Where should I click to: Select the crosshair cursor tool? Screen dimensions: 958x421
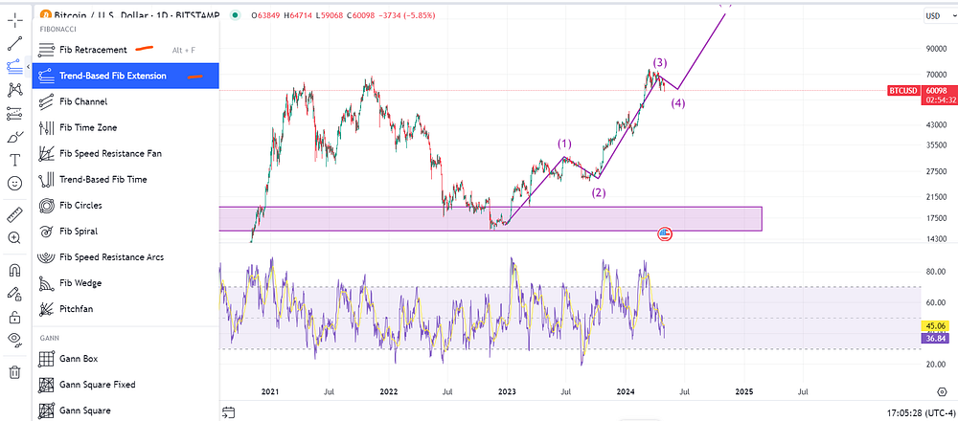[x=14, y=20]
